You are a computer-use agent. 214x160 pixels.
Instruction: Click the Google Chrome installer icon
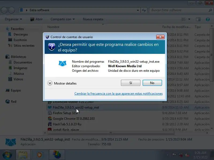pos(50,118)
